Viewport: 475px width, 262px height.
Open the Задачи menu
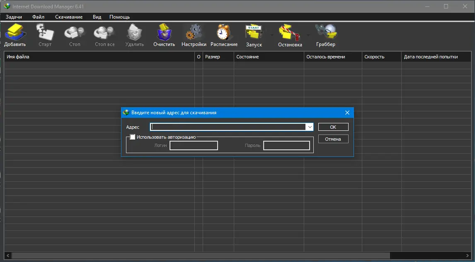pyautogui.click(x=14, y=17)
